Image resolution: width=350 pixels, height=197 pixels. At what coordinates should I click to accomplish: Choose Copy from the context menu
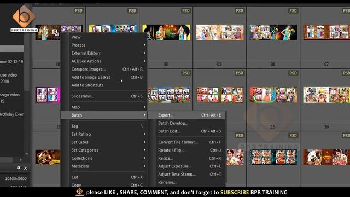point(104,185)
